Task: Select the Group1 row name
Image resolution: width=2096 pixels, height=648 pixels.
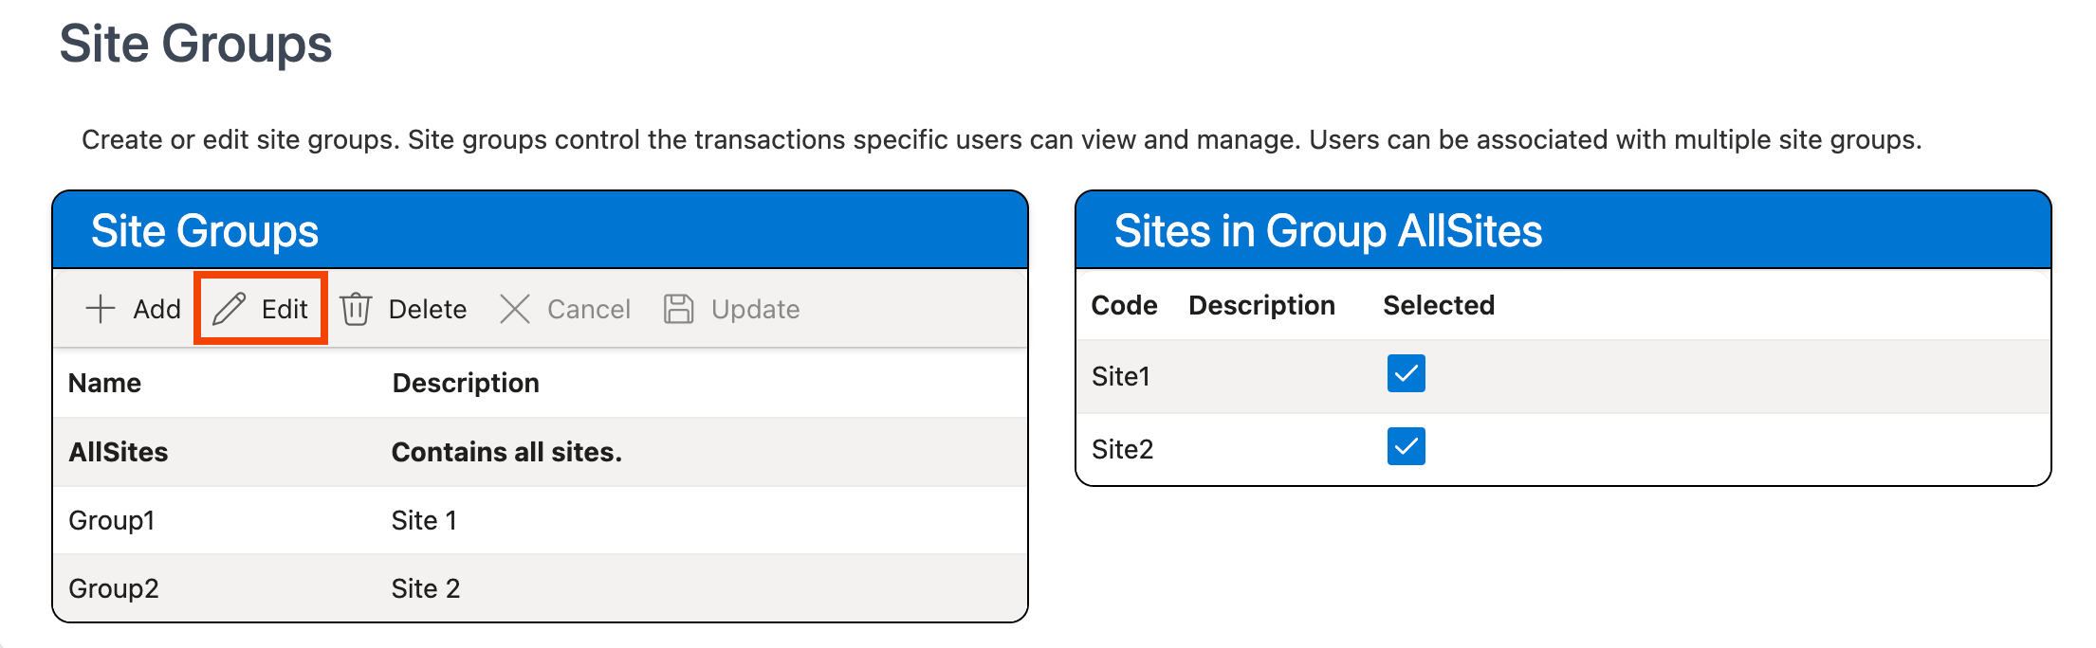Action: 112,520
